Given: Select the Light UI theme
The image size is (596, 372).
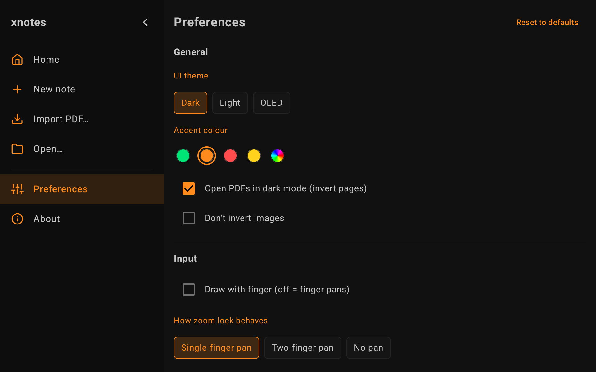Looking at the screenshot, I should [230, 103].
